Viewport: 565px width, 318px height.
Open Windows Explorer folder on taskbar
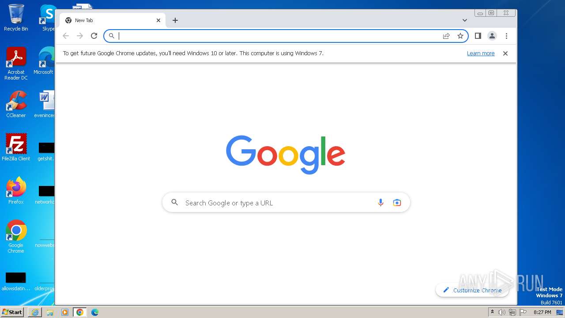(50, 312)
